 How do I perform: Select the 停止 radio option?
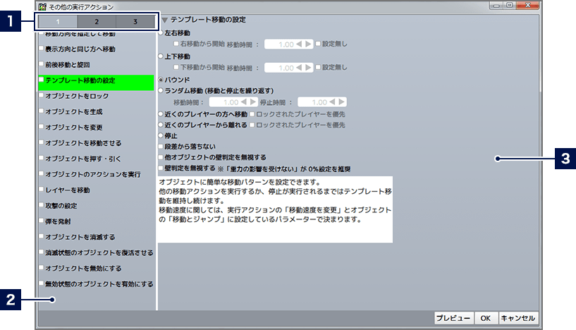click(161, 135)
